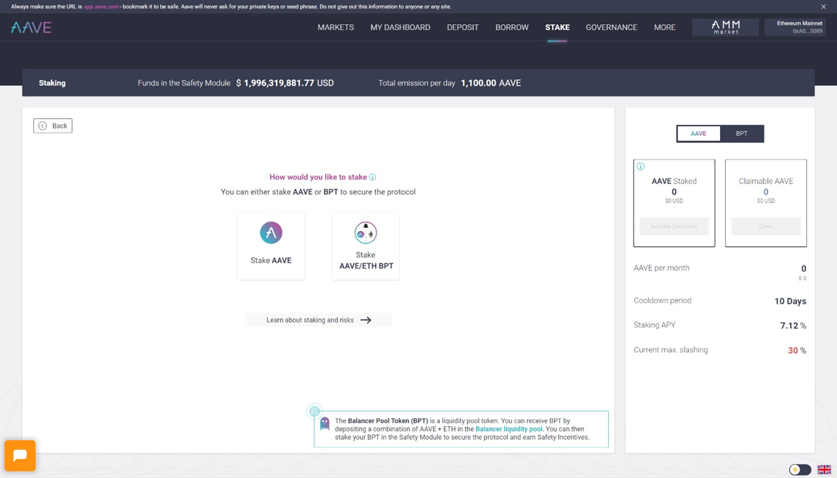This screenshot has height=478, width=837.
Task: Toggle the dark mode switch
Action: [799, 470]
